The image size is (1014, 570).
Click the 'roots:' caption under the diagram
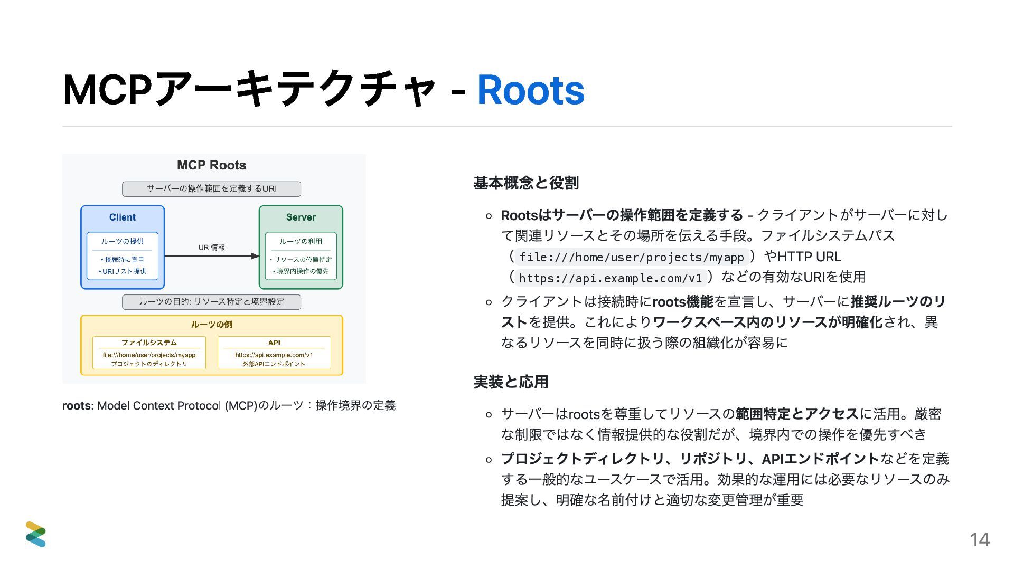(78, 405)
